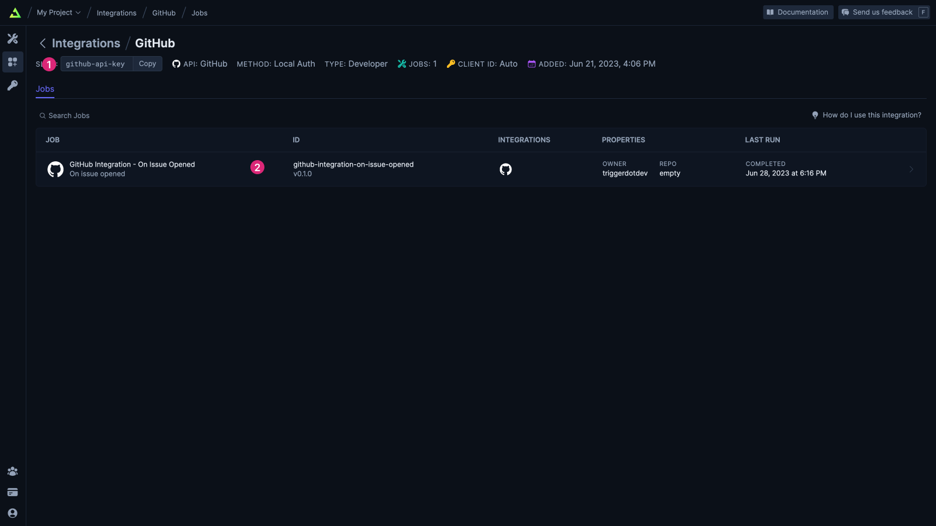Click Send us feedback button
Screen dimensions: 936x526
pos(884,12)
